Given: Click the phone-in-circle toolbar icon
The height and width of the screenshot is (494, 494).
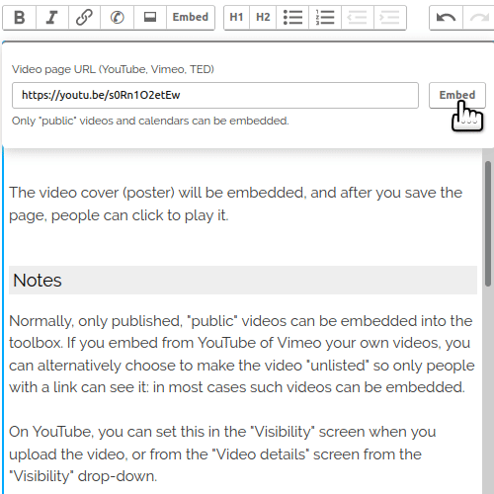Looking at the screenshot, I should (117, 18).
